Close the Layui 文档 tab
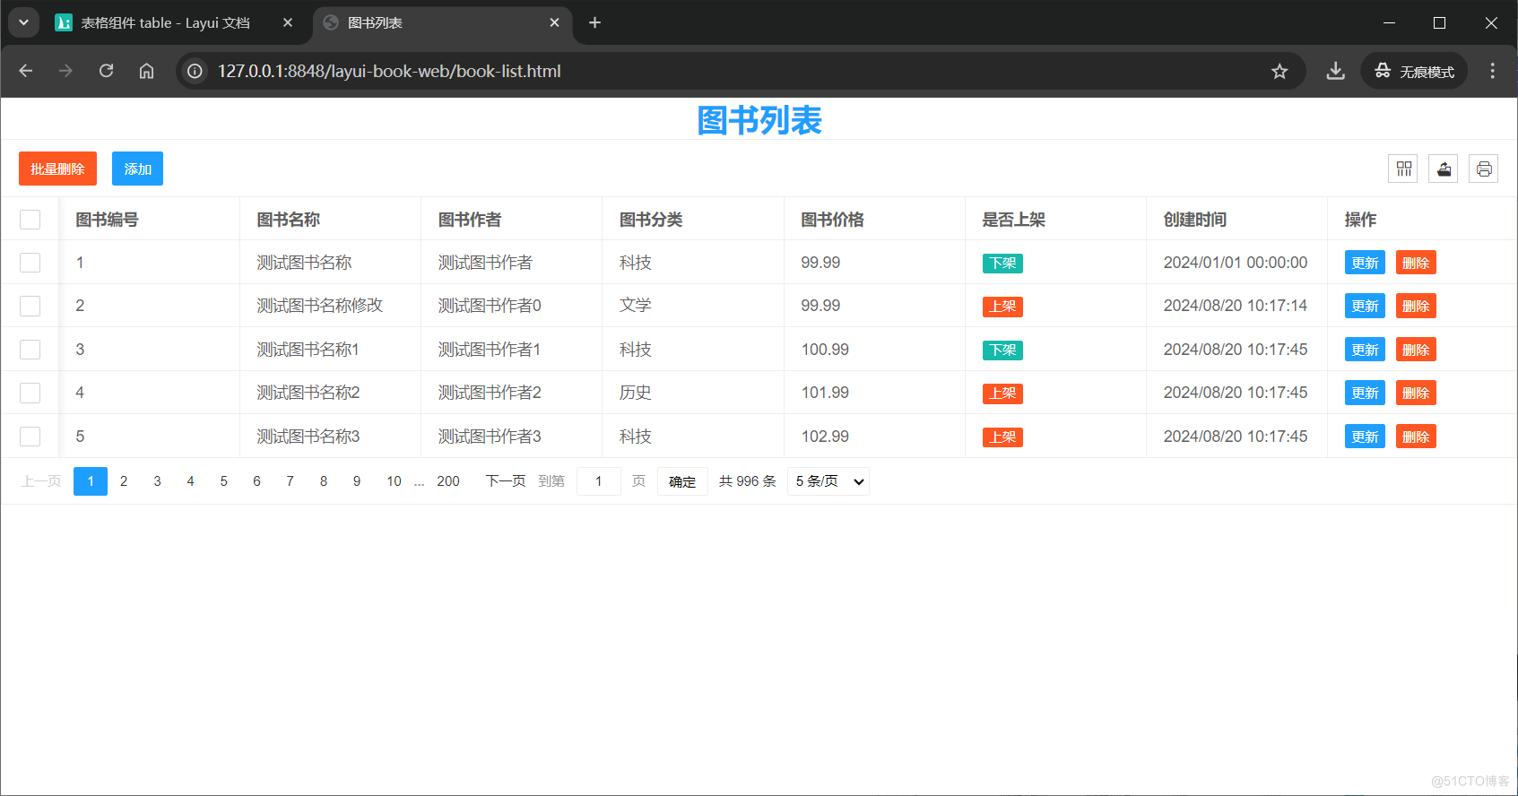 pyautogui.click(x=288, y=22)
